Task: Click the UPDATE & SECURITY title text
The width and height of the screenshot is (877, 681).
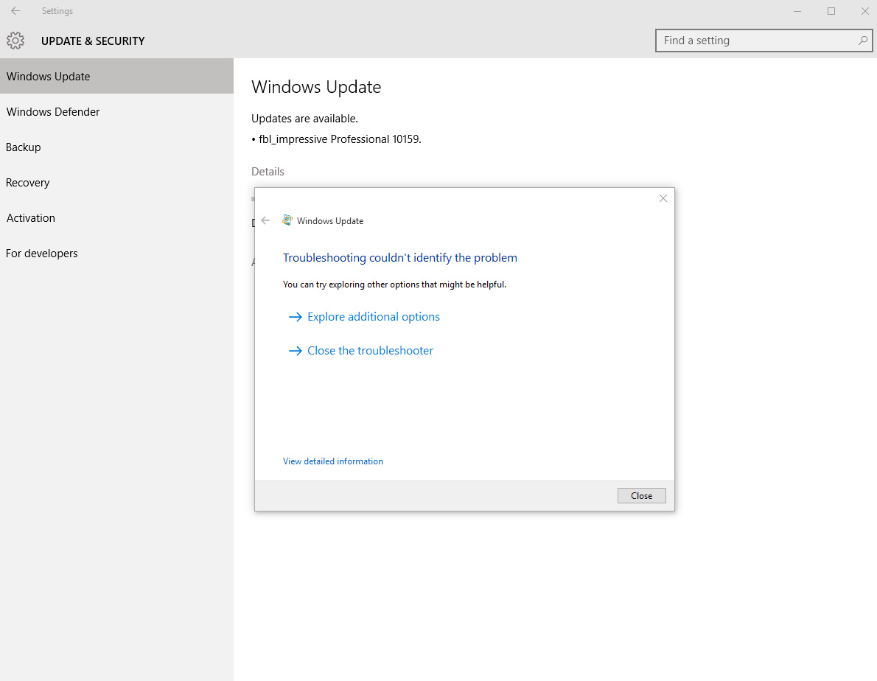Action: tap(93, 41)
